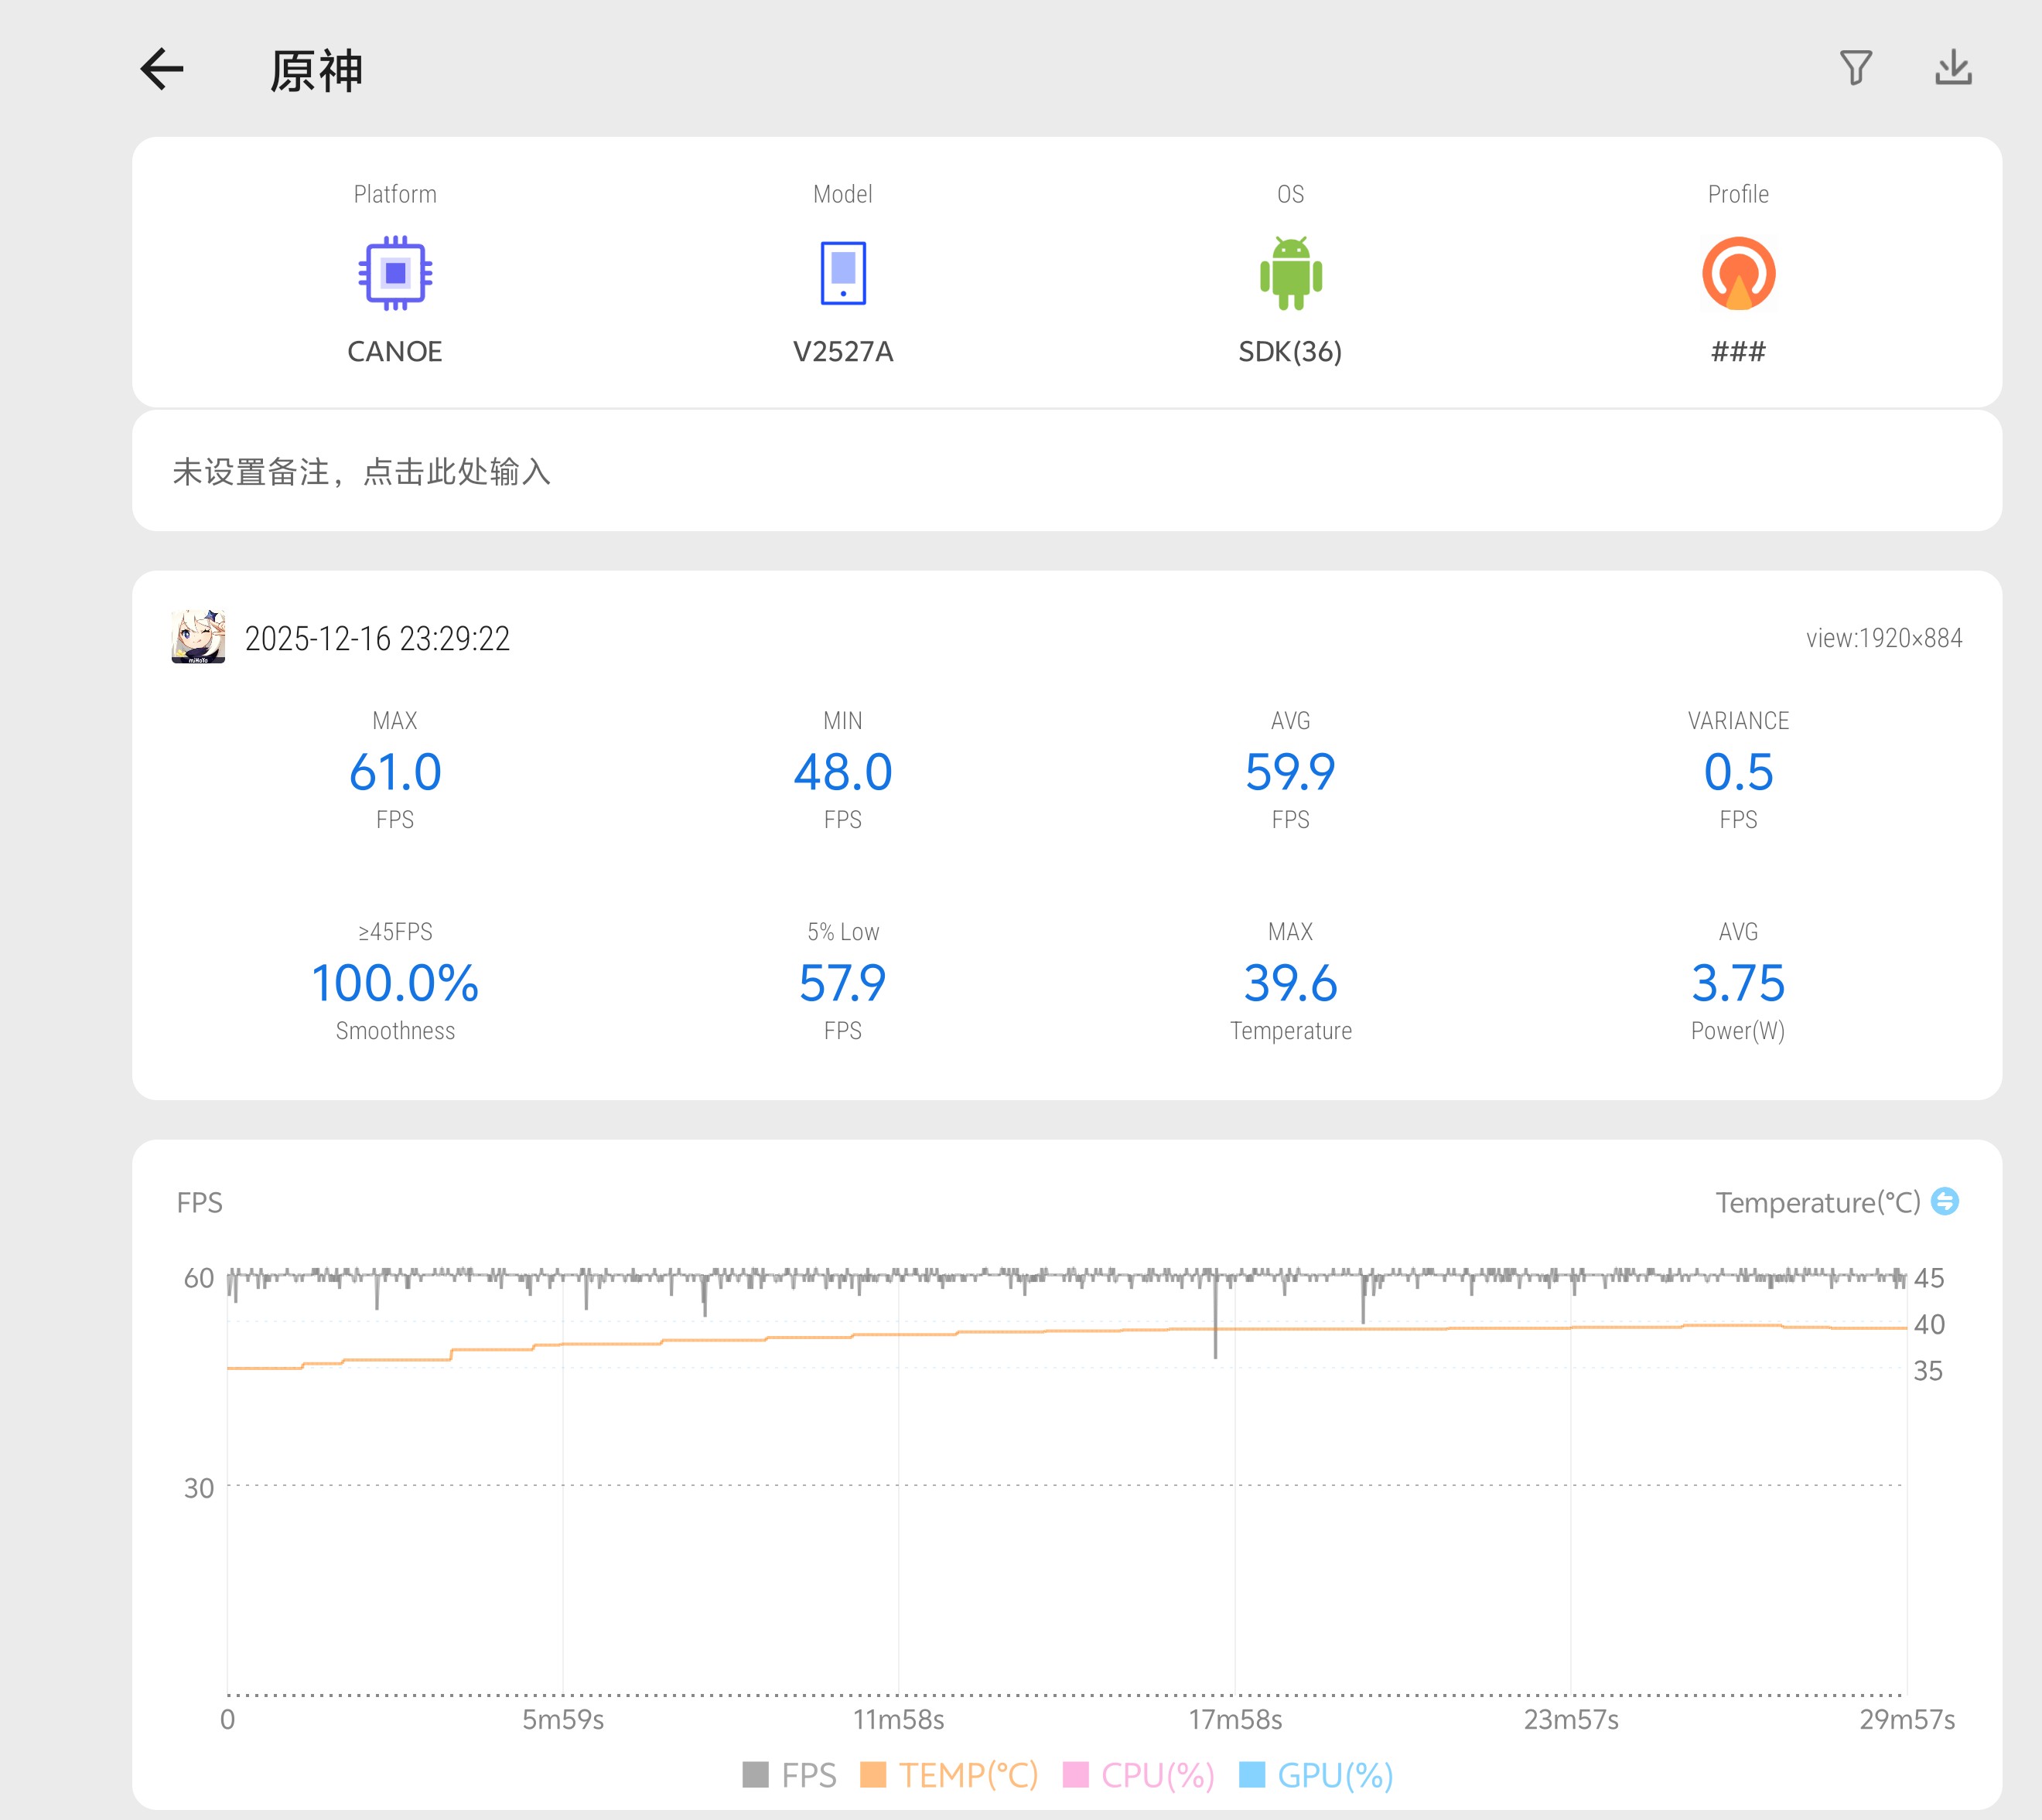Tap the Android SDK(36) OS icon
2042x1820 pixels.
(1289, 273)
